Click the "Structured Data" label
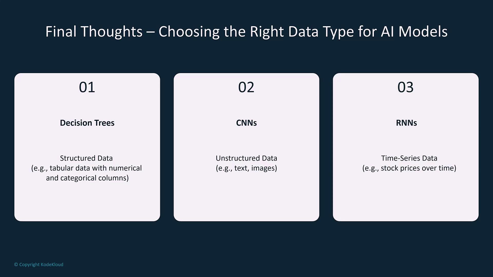The height and width of the screenshot is (277, 493). pyautogui.click(x=86, y=158)
